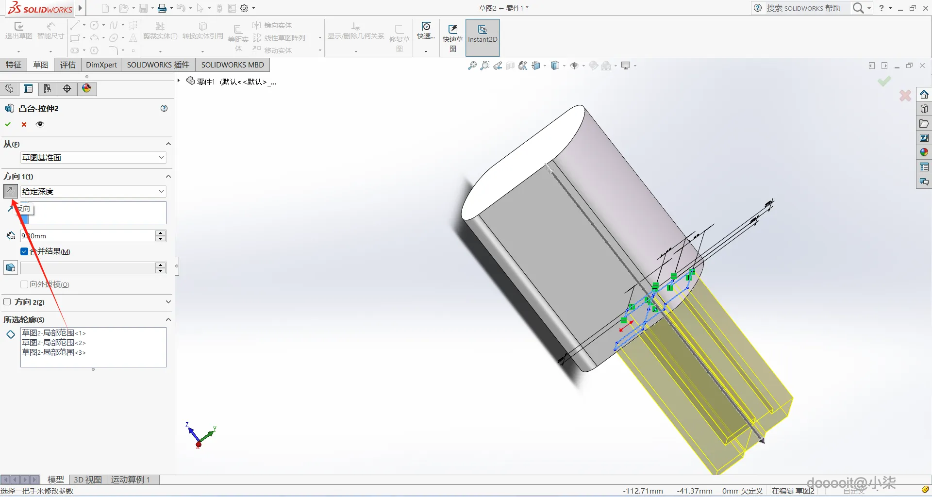Click the depth value input field
The image size is (932, 497).
click(x=87, y=236)
